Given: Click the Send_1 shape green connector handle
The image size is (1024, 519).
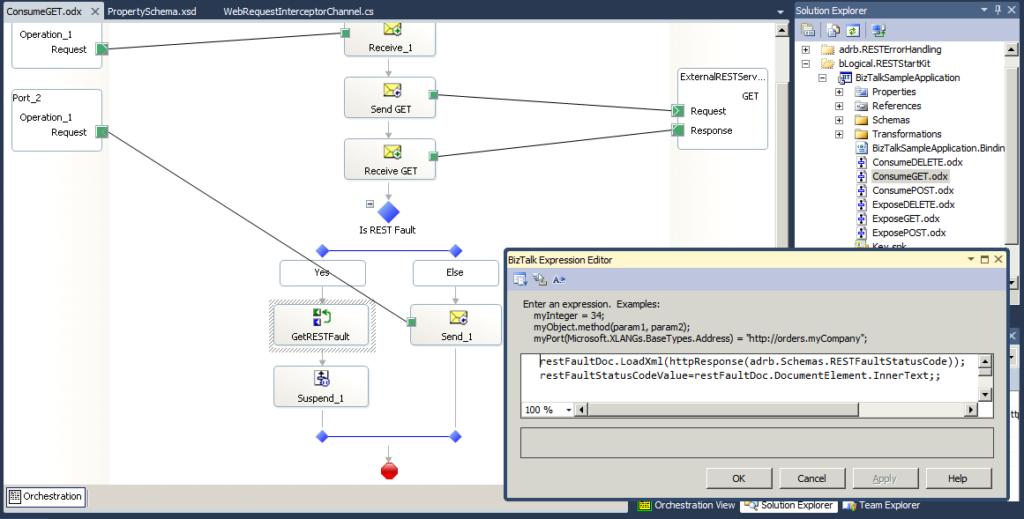Looking at the screenshot, I should coord(411,322).
